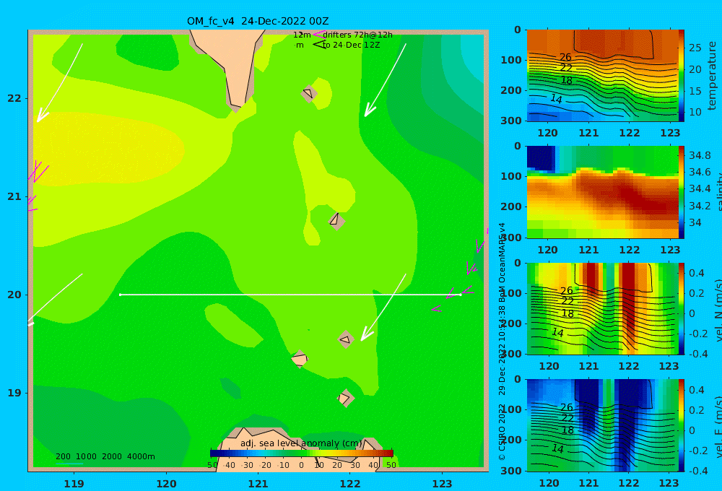
Task: Open the salinity cross-section panel
Action: [602, 192]
